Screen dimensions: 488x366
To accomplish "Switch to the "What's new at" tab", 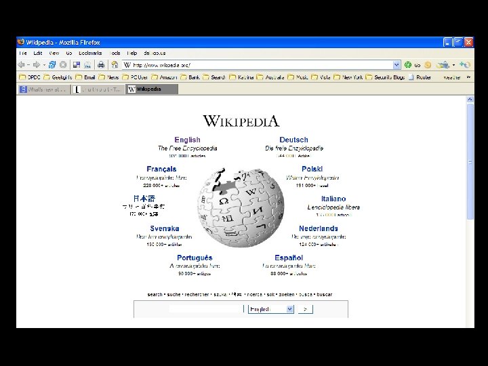I will [43, 89].
